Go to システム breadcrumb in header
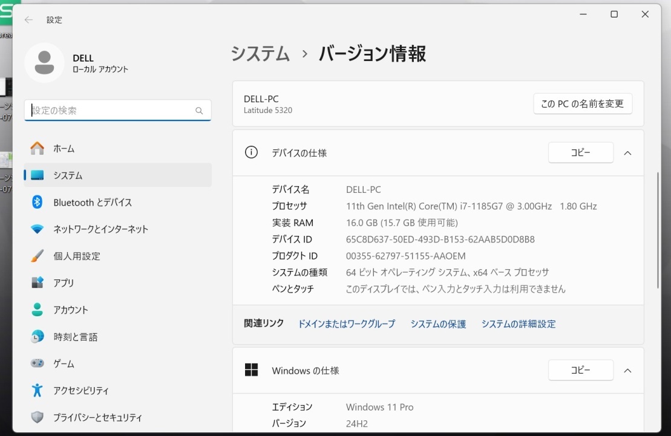 point(261,54)
